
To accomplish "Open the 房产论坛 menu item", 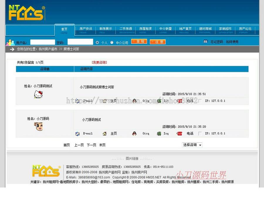I will (x=245, y=30).
